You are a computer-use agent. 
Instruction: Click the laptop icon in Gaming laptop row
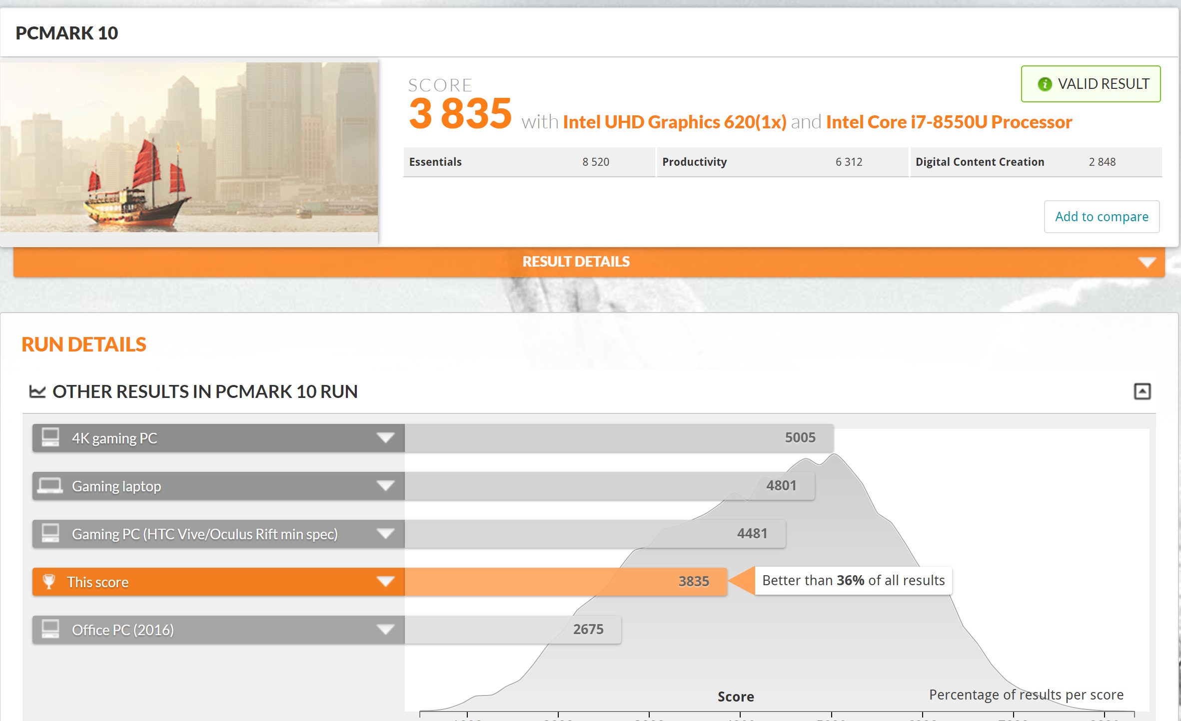[50, 485]
